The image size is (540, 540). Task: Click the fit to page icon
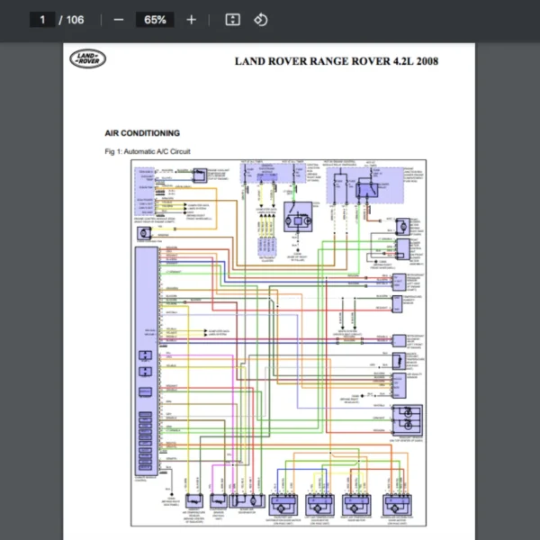pyautogui.click(x=233, y=20)
